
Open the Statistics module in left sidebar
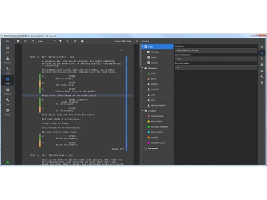[x=7, y=91]
